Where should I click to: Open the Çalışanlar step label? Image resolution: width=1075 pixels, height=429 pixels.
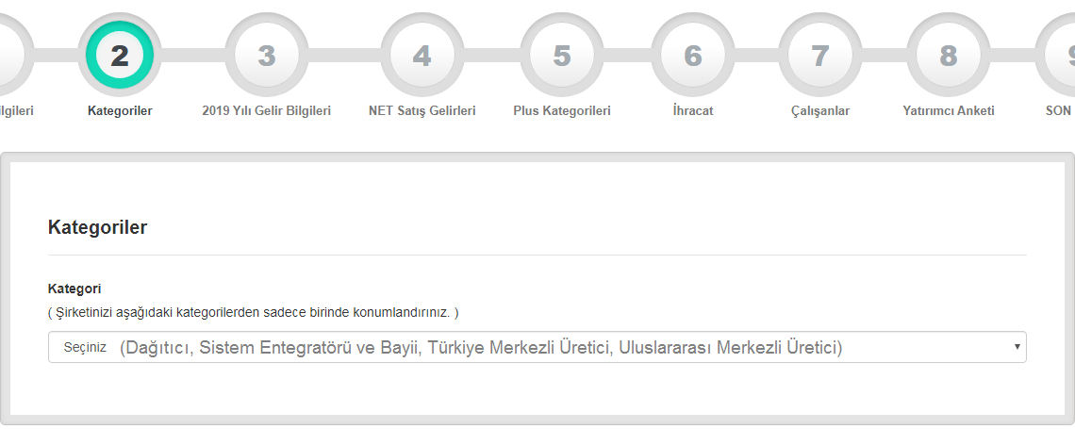coord(820,110)
